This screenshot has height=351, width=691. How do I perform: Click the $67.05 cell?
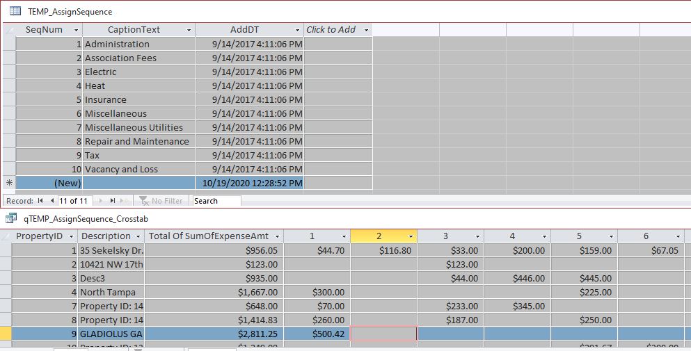(x=651, y=251)
